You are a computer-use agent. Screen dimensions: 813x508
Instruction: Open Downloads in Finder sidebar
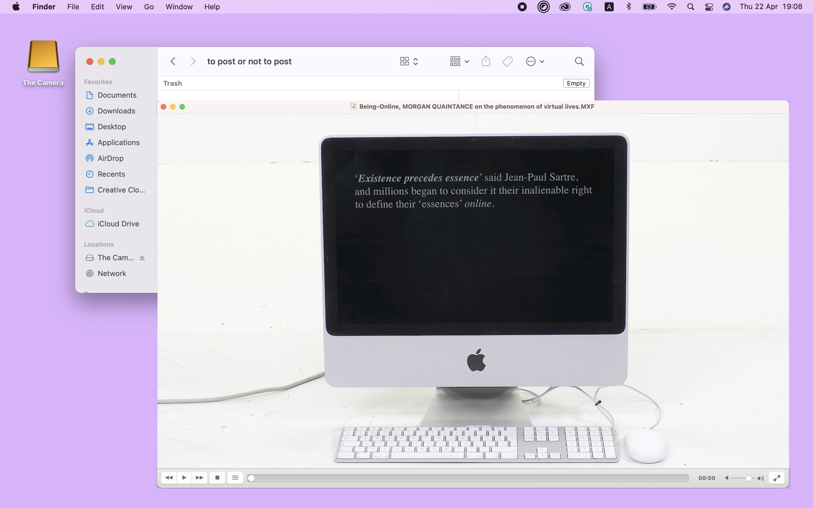(110, 111)
